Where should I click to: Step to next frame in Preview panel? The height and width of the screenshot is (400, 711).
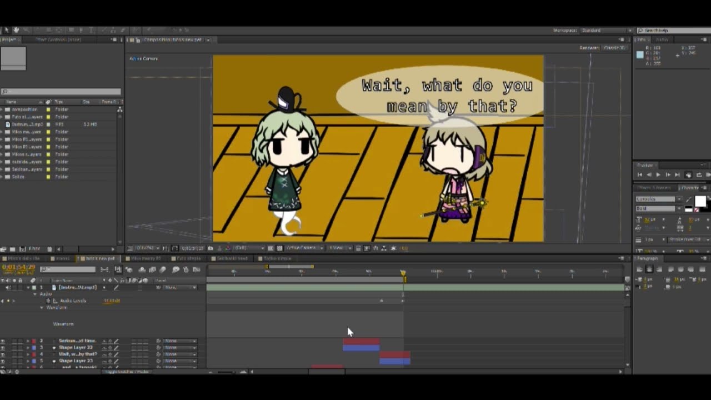(x=668, y=175)
